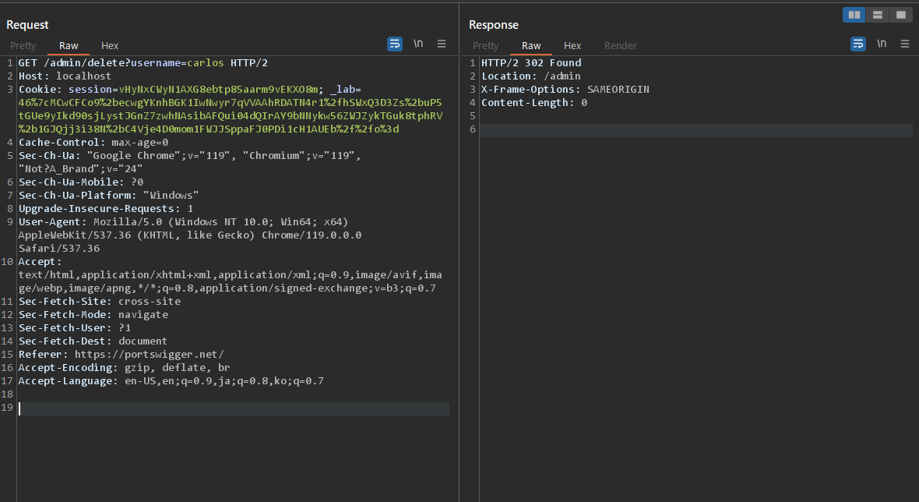
Task: Open Request panel options menu
Action: click(x=442, y=44)
